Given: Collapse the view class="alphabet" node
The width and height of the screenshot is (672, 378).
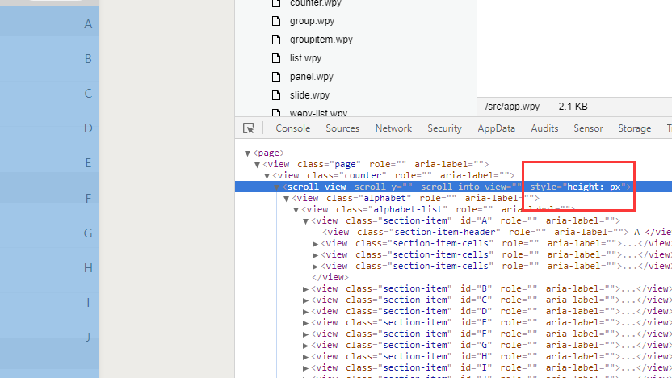Looking at the screenshot, I should tap(286, 199).
